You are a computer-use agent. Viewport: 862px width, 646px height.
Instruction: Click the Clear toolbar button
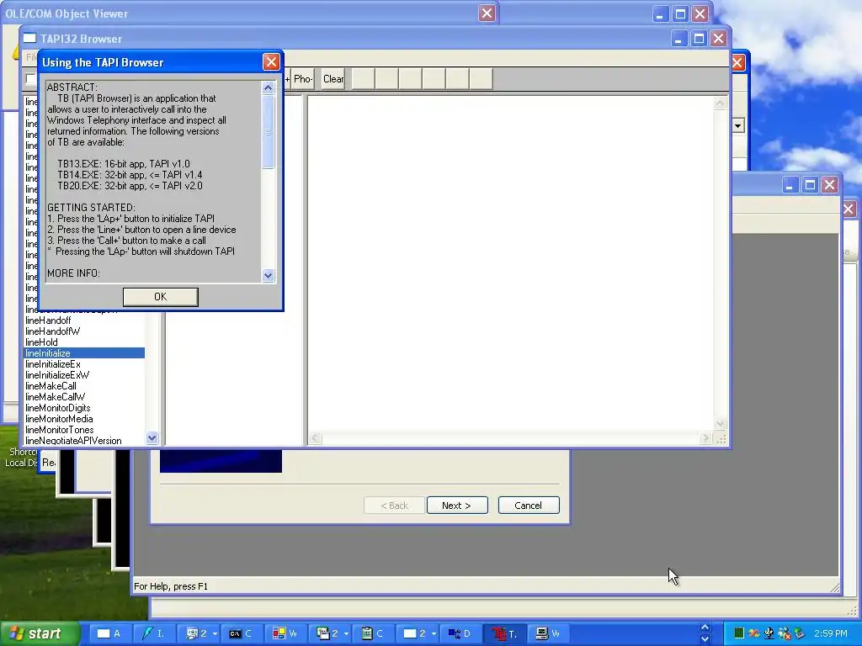pyautogui.click(x=333, y=79)
